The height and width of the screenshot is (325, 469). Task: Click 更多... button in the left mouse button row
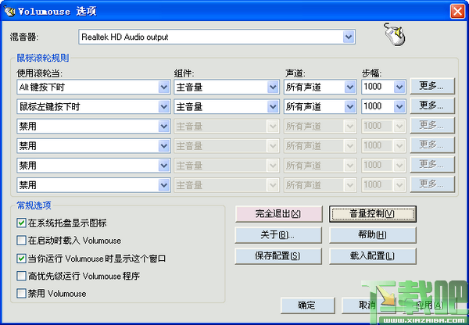click(x=432, y=105)
